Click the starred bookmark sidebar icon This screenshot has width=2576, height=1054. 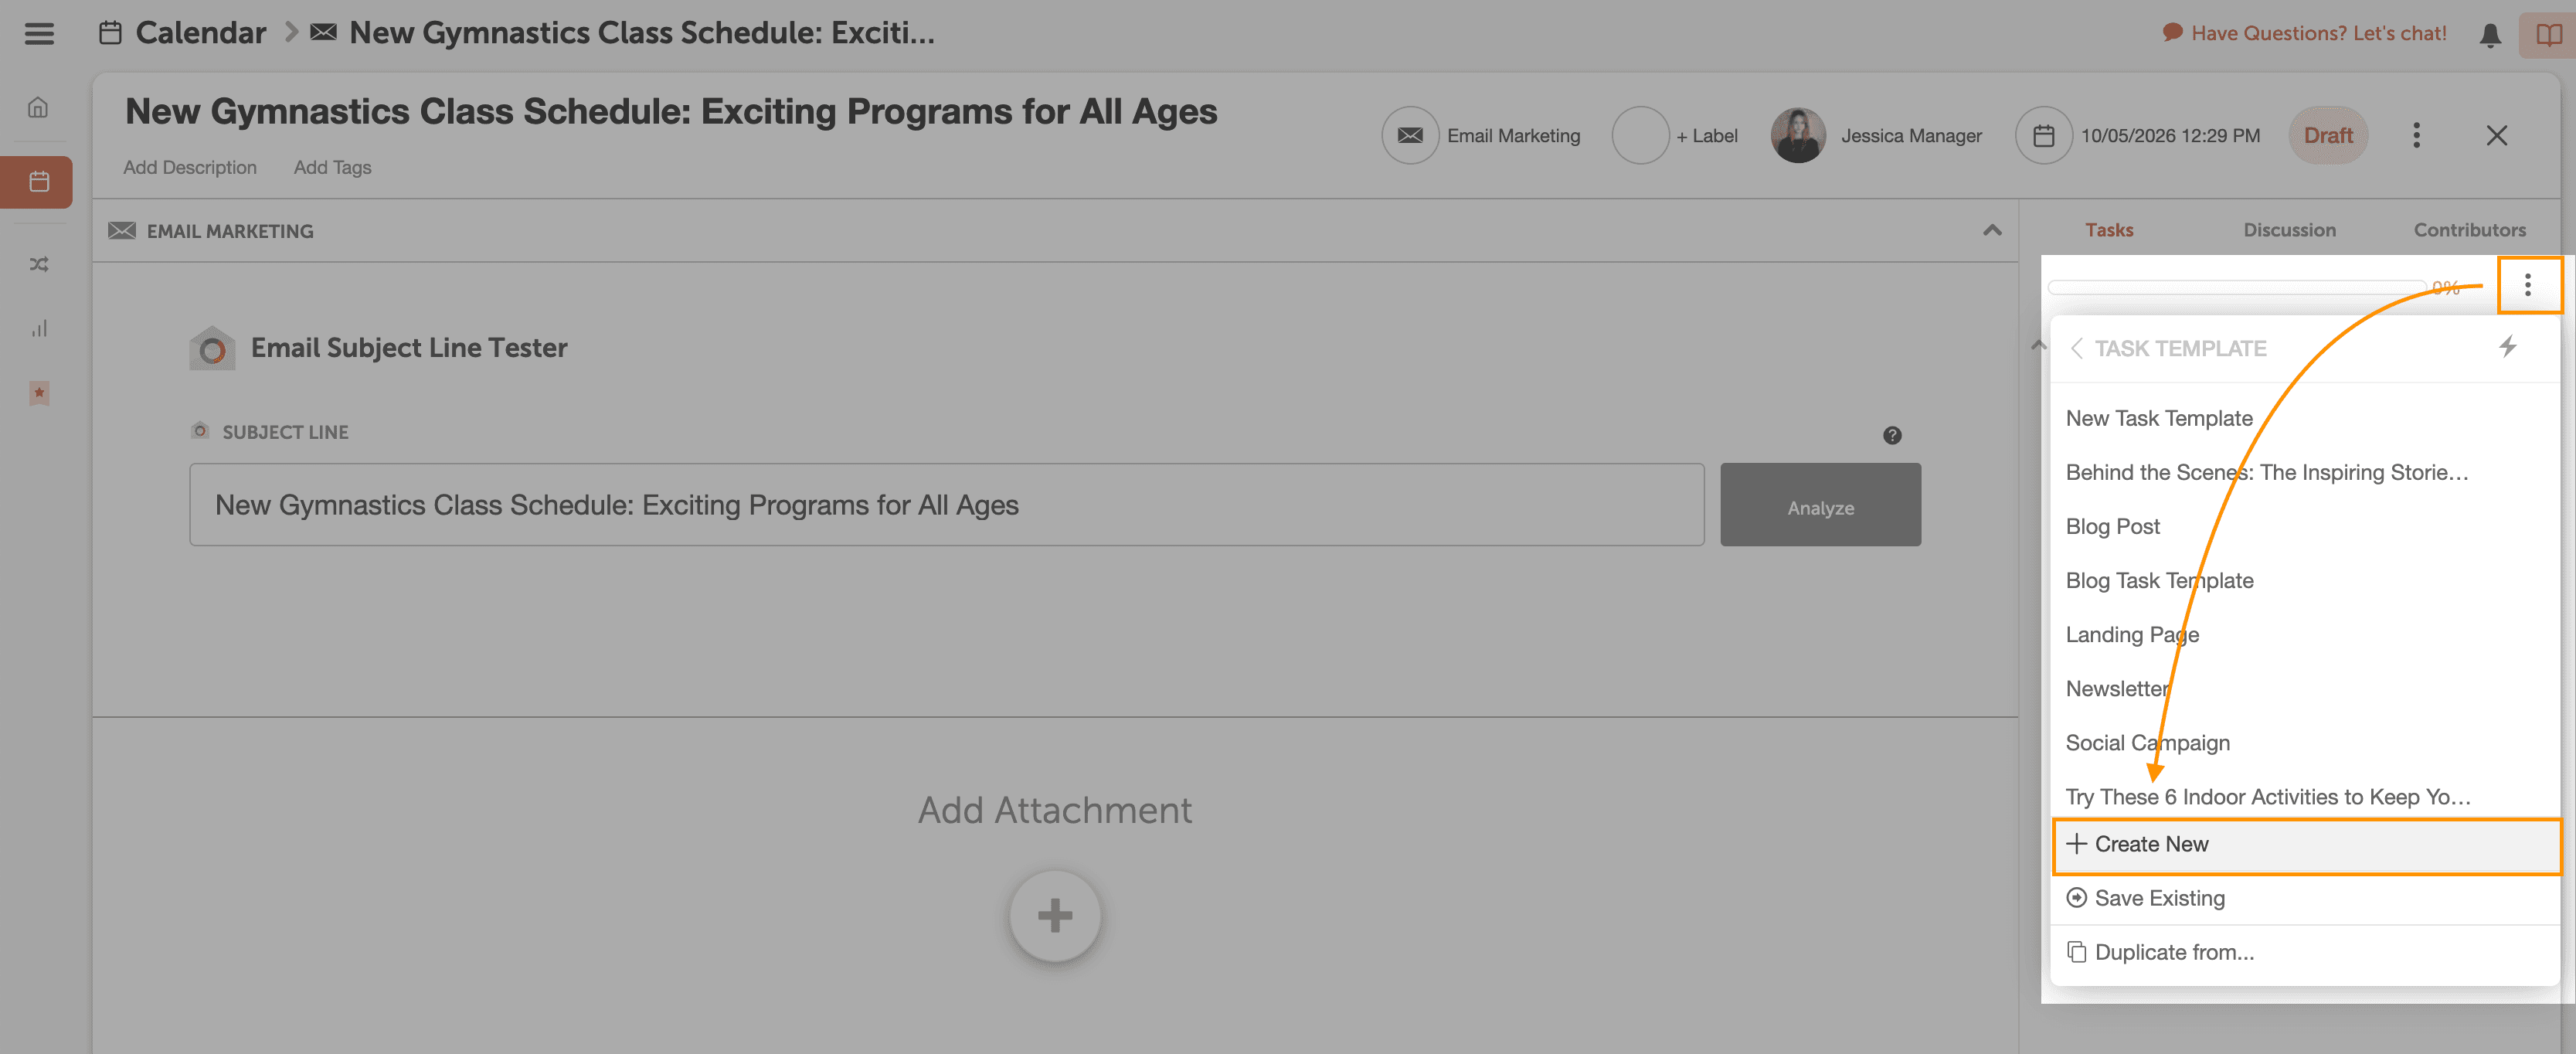(38, 393)
